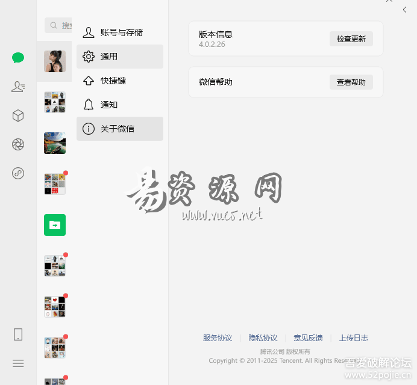This screenshot has height=385, width=417.
Task: Select the 账号与存储 settings menu item
Action: click(x=120, y=32)
